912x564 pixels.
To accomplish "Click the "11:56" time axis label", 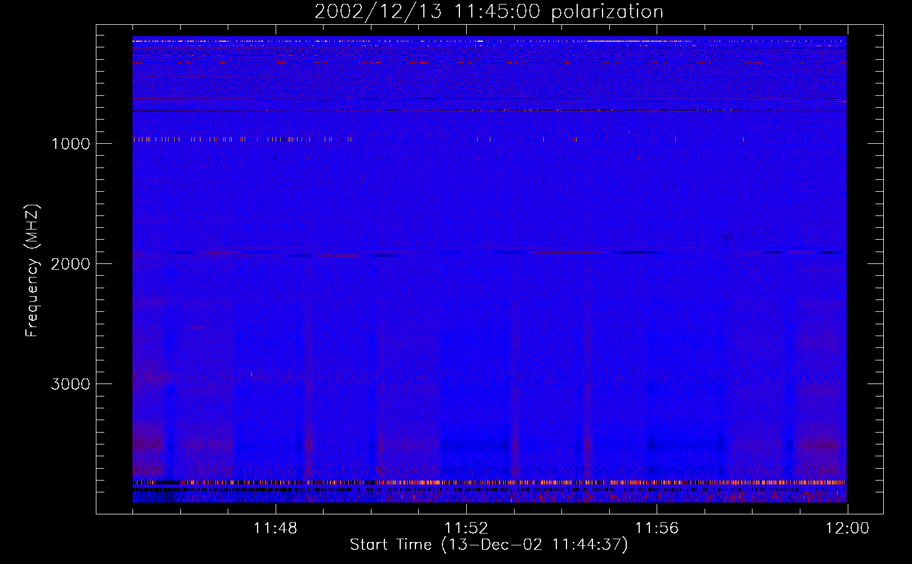I will click(x=657, y=528).
